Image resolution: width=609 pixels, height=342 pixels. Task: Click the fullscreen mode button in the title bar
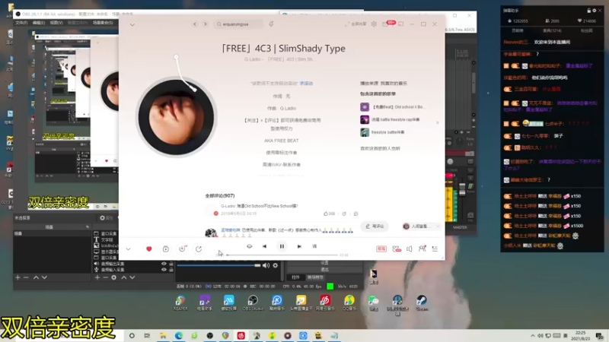pyautogui.click(x=356, y=24)
